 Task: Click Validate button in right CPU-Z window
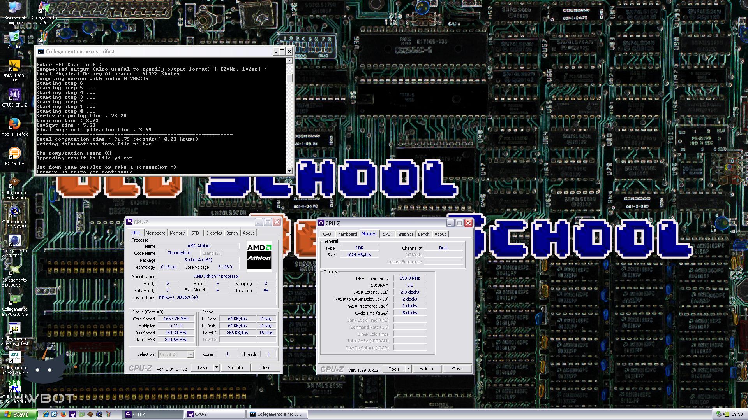[x=427, y=369]
